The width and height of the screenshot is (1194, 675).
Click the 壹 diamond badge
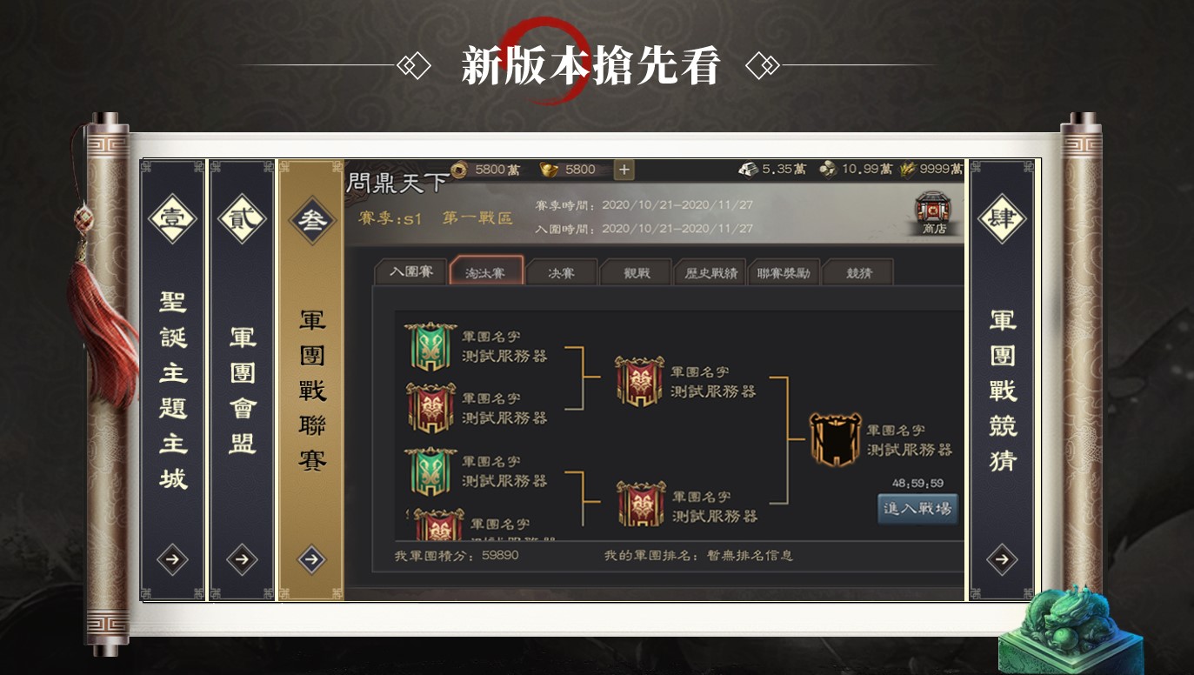click(172, 217)
